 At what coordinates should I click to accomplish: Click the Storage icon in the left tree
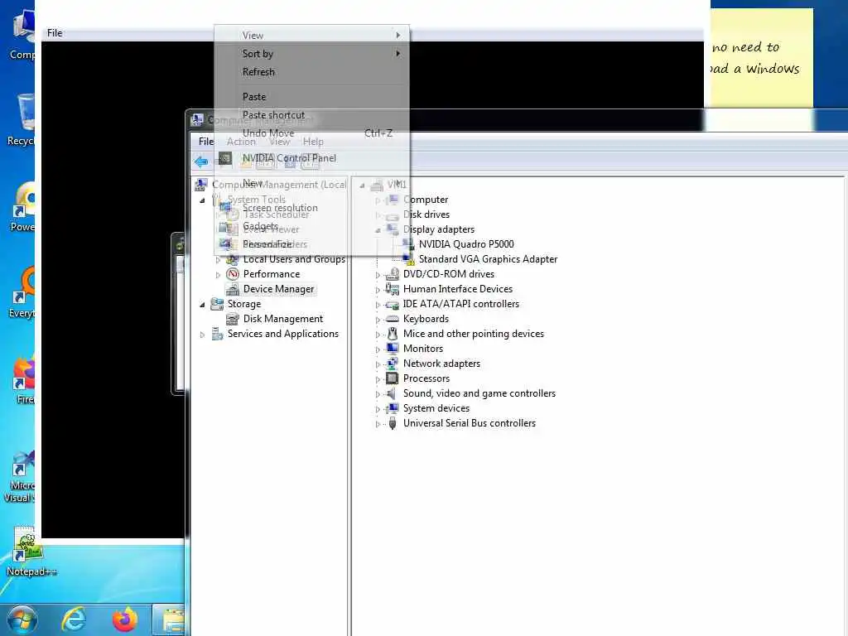[x=217, y=304]
